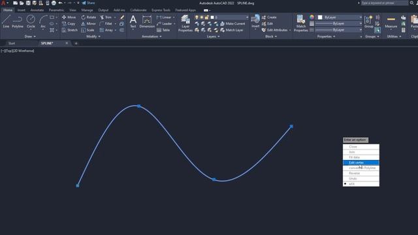Select the Line tool

pyautogui.click(x=6, y=22)
